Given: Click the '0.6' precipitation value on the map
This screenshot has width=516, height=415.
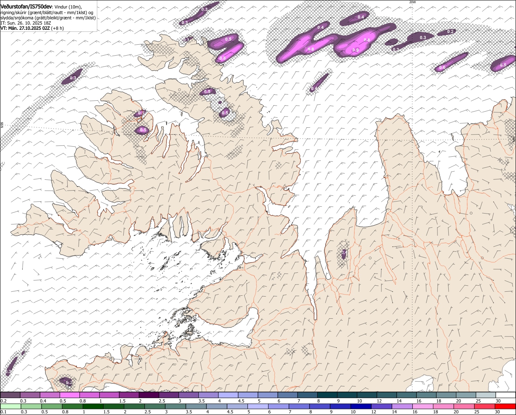Looking at the screenshot, I should point(442,68).
